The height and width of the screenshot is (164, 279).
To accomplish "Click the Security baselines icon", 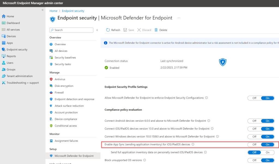I will pyautogui.click(x=51, y=58).
